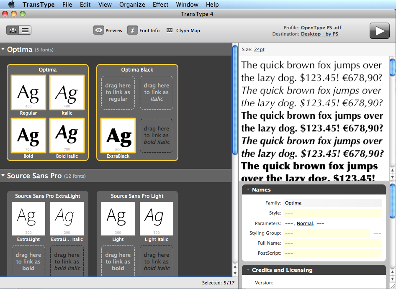Click the font list scrollbar thumb
396x289 pixels.
click(x=235, y=100)
